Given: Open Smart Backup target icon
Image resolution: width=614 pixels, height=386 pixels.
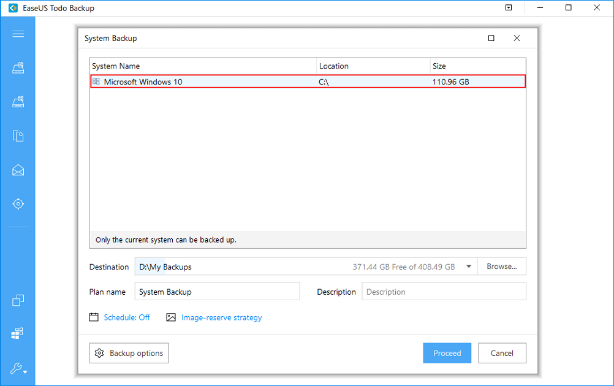Looking at the screenshot, I should (x=18, y=203).
